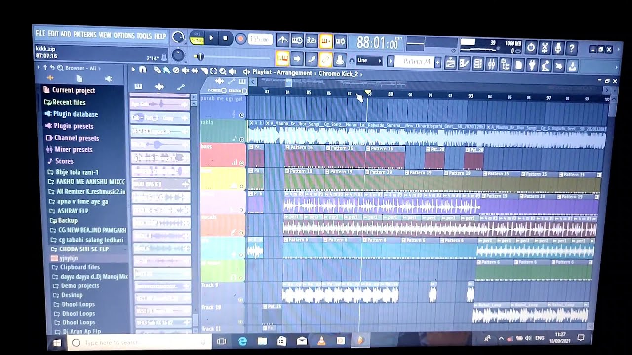
Task: Expand the Demo projects folder
Action: (76, 286)
